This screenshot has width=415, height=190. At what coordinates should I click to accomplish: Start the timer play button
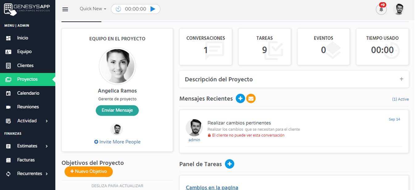153,9
